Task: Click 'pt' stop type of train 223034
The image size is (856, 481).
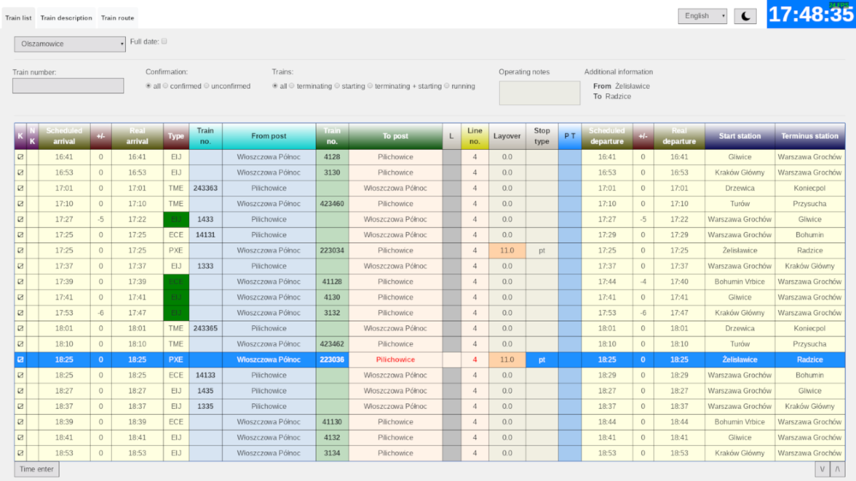Action: (x=542, y=251)
